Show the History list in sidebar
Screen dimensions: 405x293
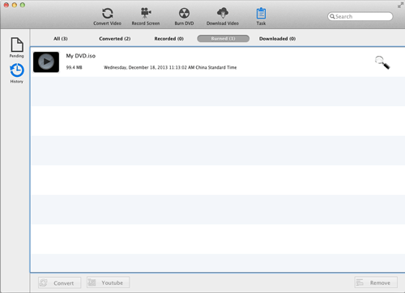17,73
